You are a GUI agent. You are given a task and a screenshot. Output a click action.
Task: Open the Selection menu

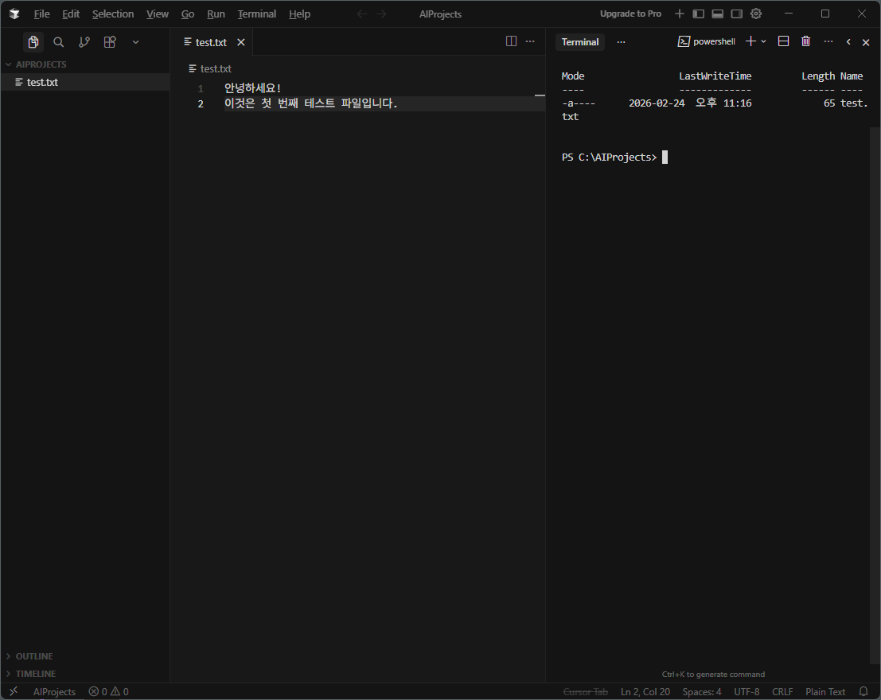113,14
